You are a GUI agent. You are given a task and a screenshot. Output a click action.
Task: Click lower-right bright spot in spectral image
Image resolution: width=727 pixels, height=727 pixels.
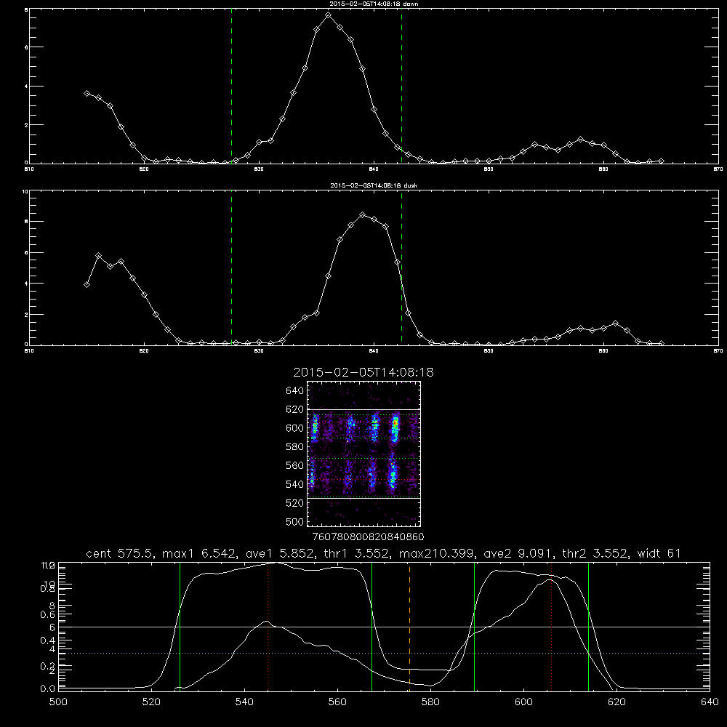click(x=393, y=475)
